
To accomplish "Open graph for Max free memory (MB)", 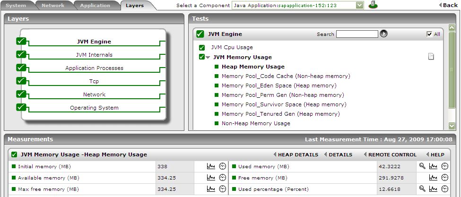I will [x=211, y=189].
